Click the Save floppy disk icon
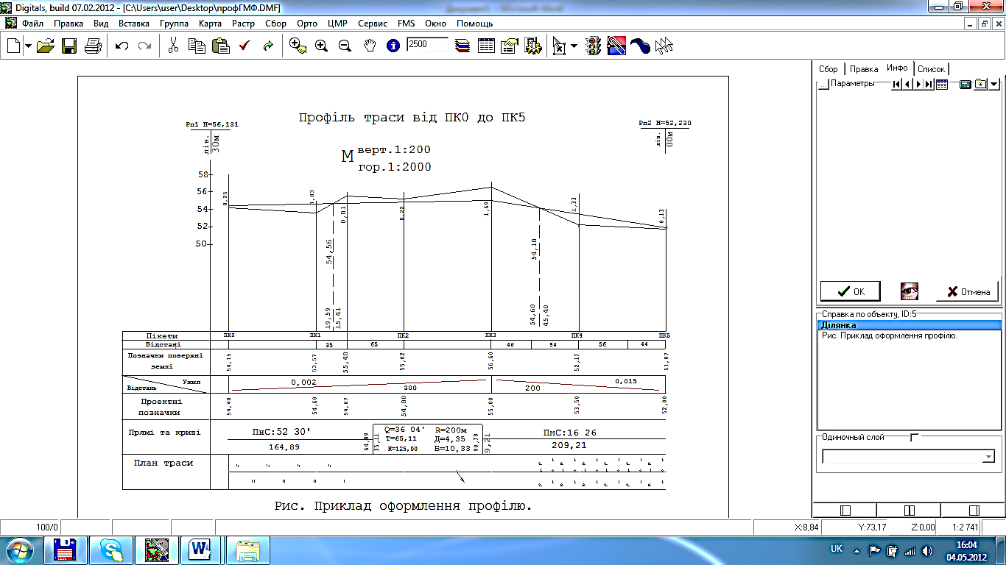Viewport: 1006px width, 565px height. (x=69, y=46)
